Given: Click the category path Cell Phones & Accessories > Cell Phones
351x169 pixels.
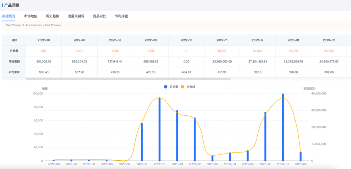Looking at the screenshot, I should [x=33, y=25].
